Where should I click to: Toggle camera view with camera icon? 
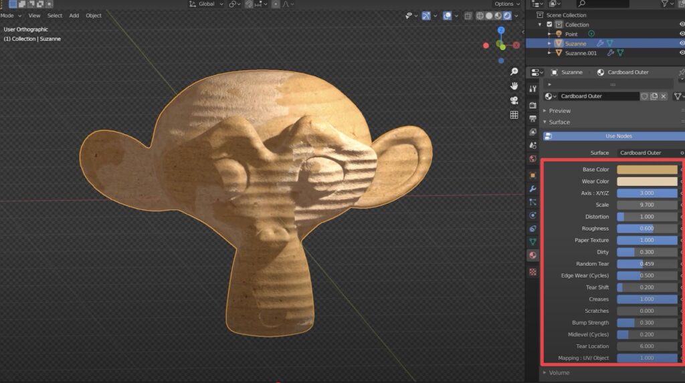click(x=514, y=100)
